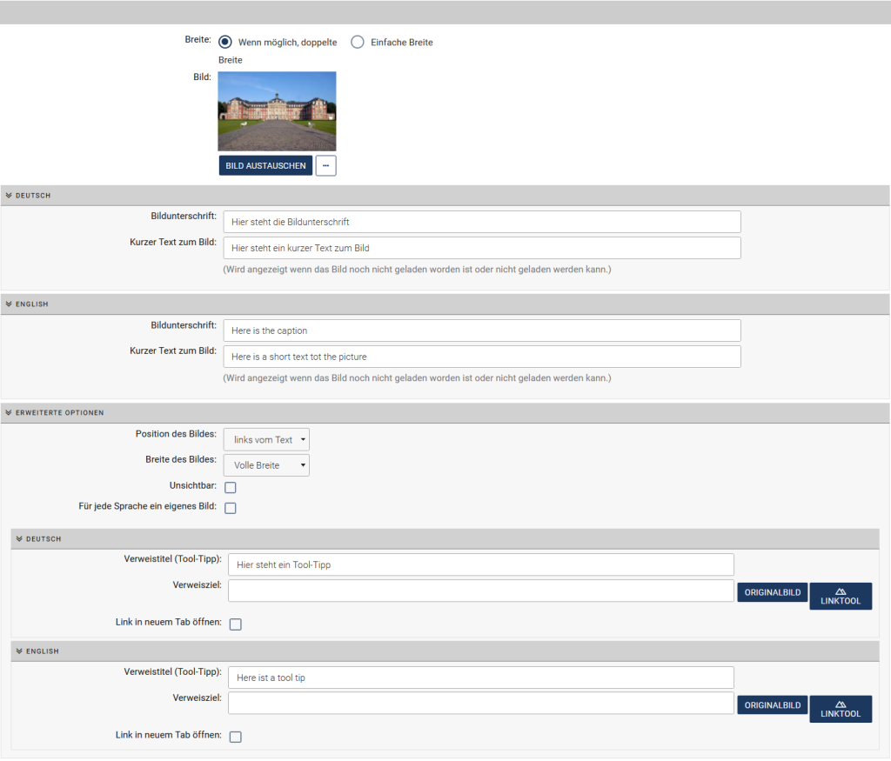
Task: Collapse the first Deutsch section chevron
Action: (x=8, y=196)
